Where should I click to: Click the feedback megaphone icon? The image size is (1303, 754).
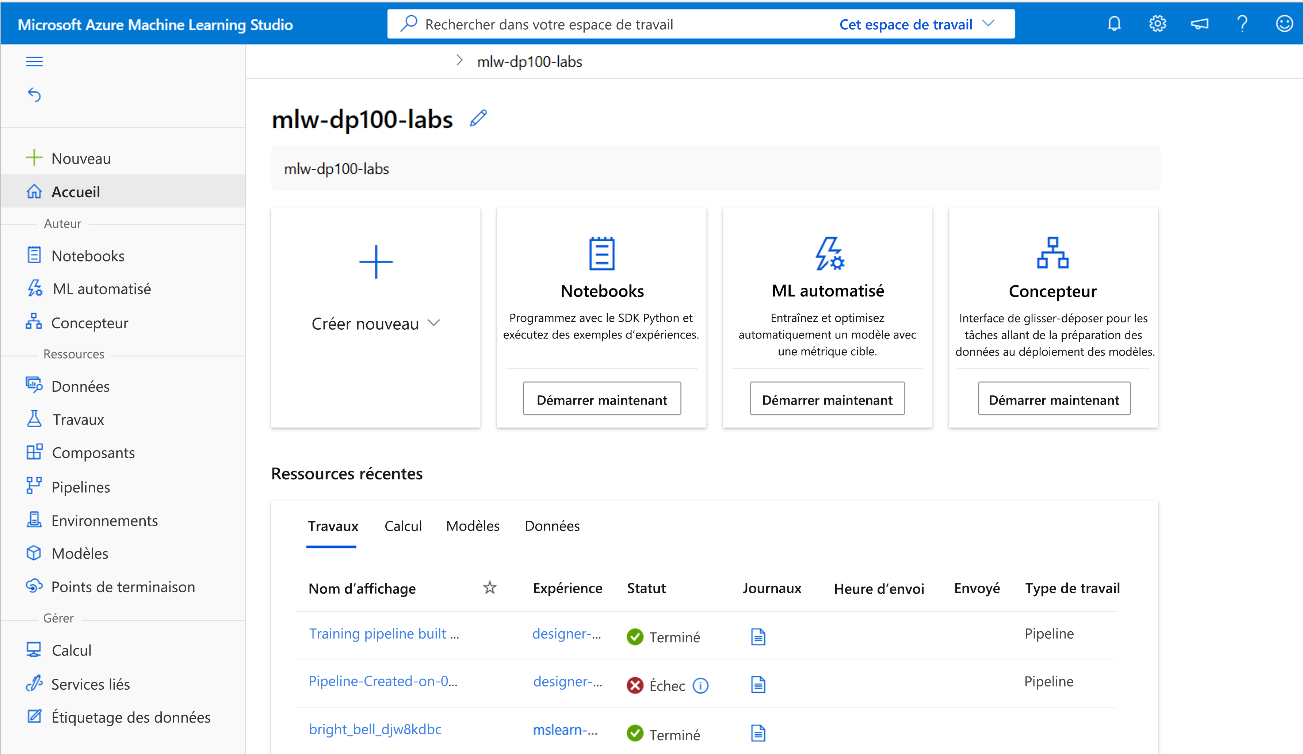click(1200, 24)
